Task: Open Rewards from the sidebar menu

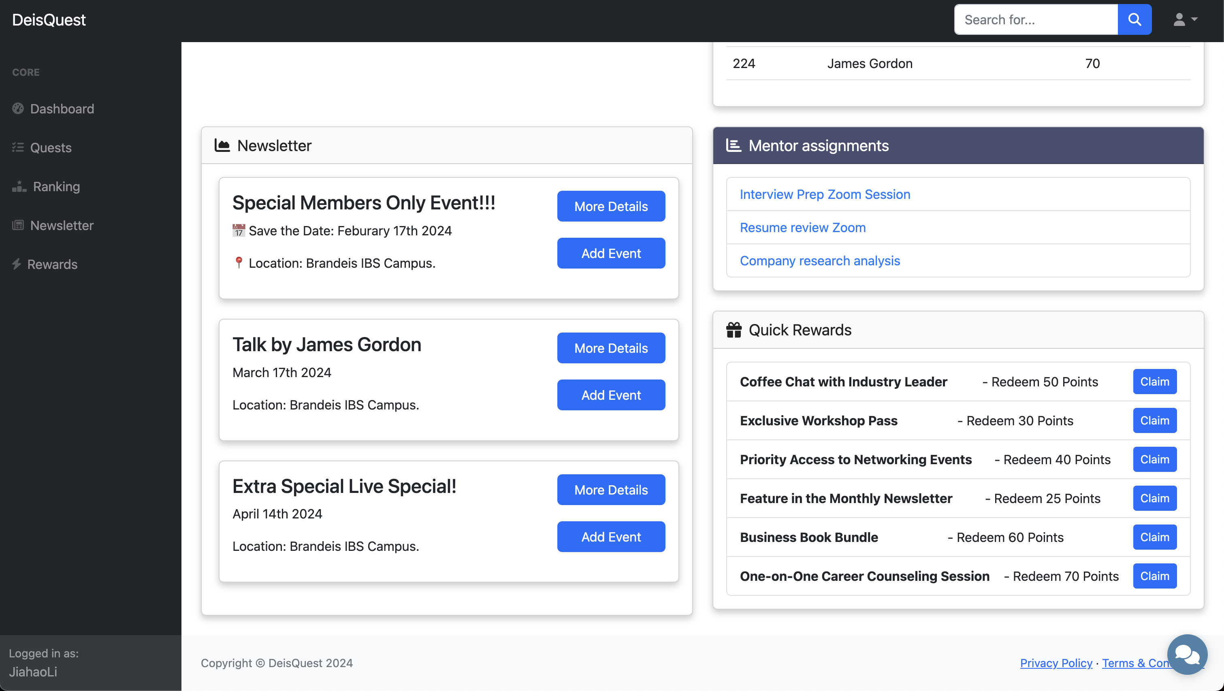Action: point(52,264)
